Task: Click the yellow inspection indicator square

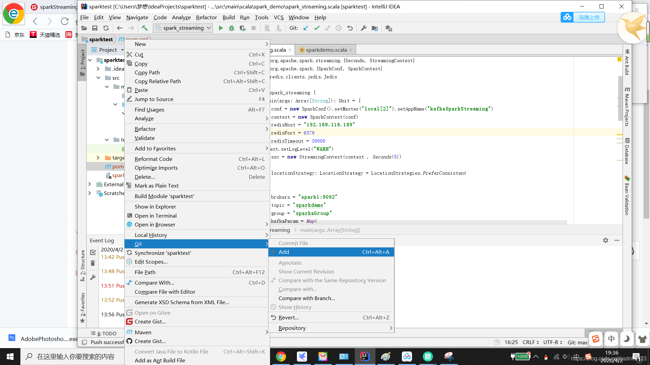Action: (620, 59)
